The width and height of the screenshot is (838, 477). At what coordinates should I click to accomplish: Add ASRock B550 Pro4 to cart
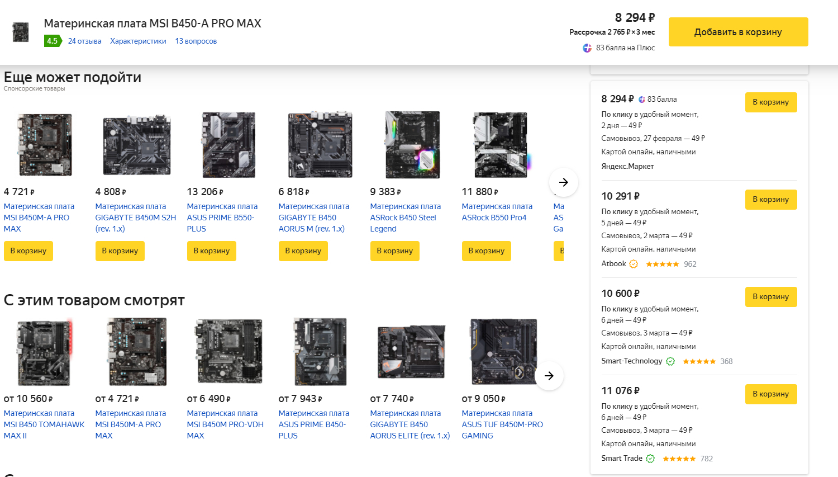pyautogui.click(x=487, y=251)
